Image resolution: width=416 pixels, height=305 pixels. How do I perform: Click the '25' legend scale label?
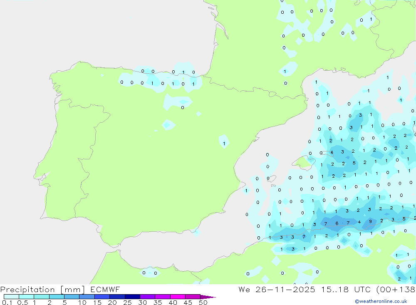pyautogui.click(x=127, y=303)
